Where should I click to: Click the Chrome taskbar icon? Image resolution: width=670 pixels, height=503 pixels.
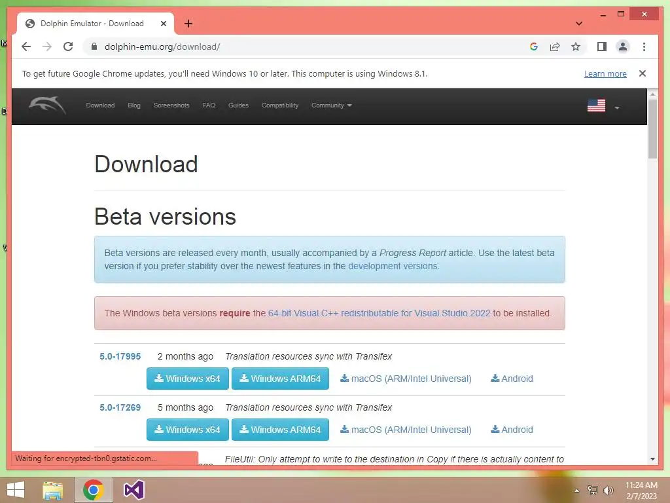(94, 490)
